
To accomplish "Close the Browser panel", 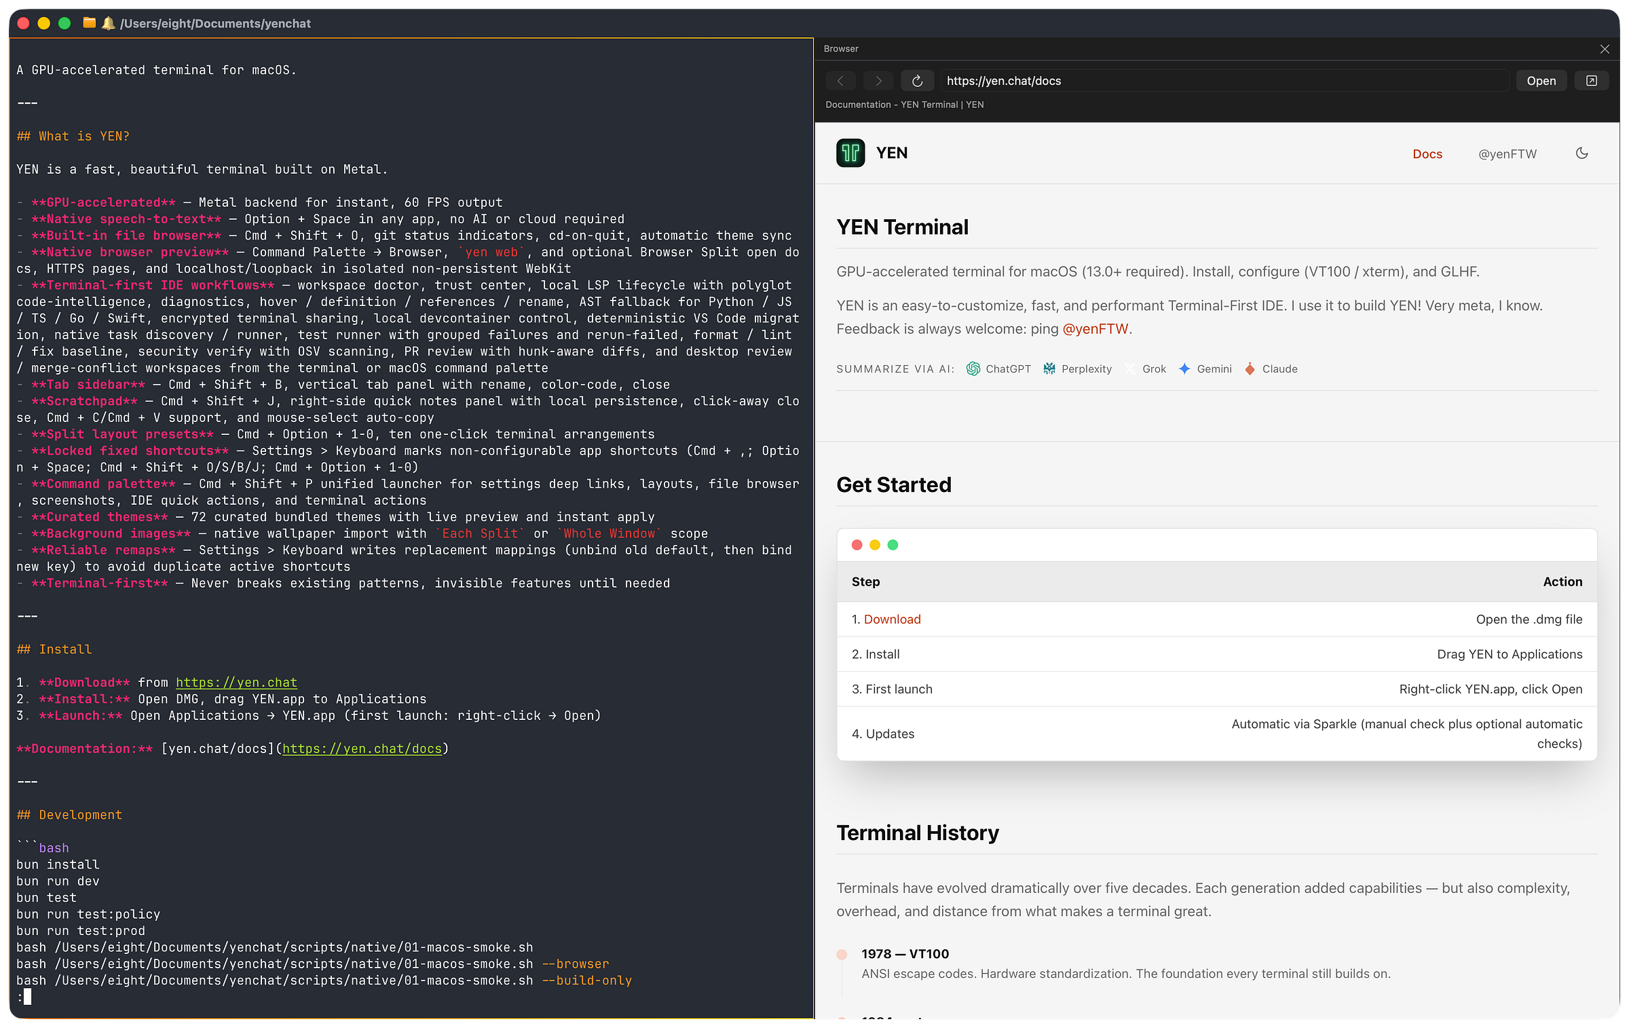I will [x=1605, y=49].
